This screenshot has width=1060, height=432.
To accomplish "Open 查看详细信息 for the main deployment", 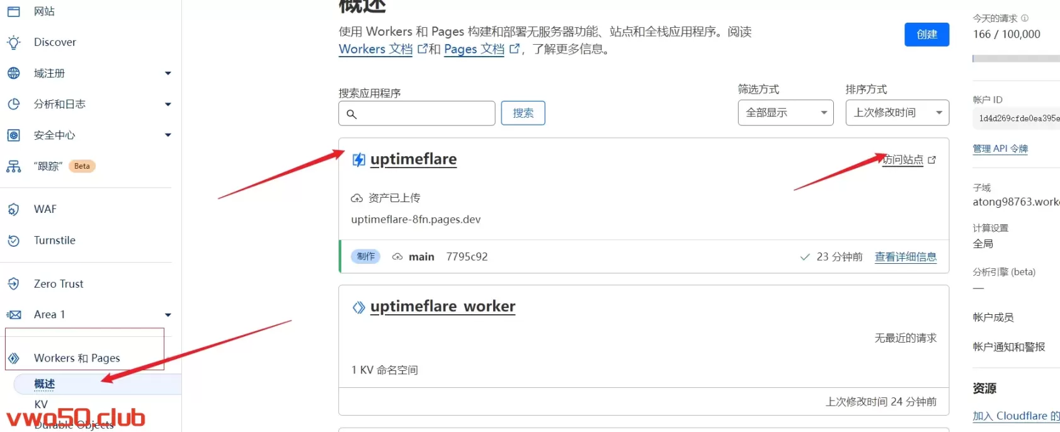I will pos(905,257).
